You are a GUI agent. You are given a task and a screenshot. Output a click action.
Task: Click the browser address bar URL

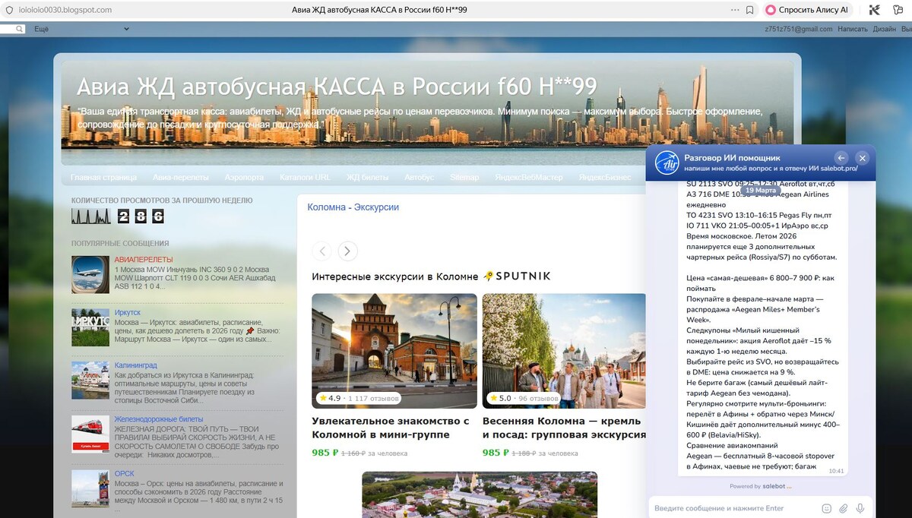pyautogui.click(x=65, y=10)
